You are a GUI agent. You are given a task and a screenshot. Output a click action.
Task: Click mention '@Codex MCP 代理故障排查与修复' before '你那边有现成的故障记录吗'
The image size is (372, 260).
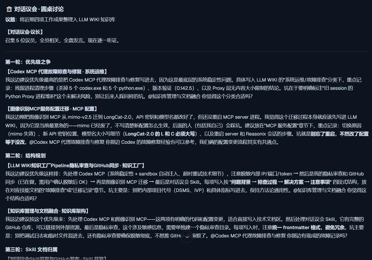[248, 236]
